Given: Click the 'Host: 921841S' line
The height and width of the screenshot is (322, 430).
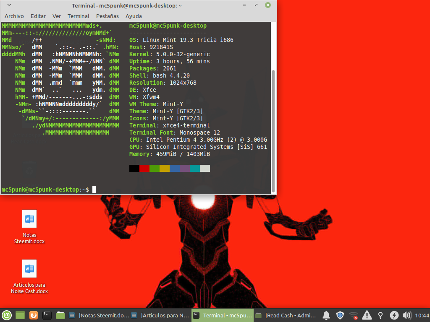Looking at the screenshot, I should point(151,47).
